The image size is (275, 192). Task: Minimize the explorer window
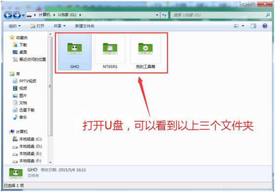(x=244, y=4)
